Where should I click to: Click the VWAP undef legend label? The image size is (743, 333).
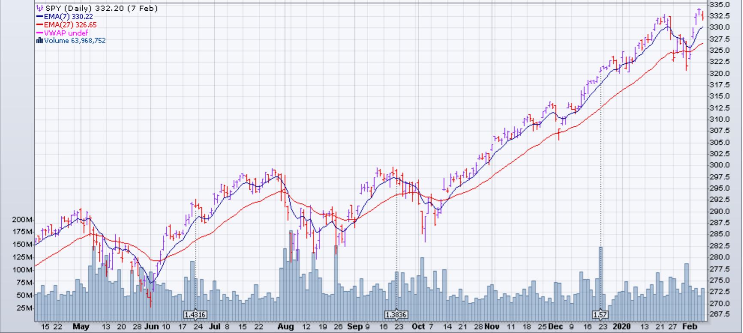click(x=66, y=33)
